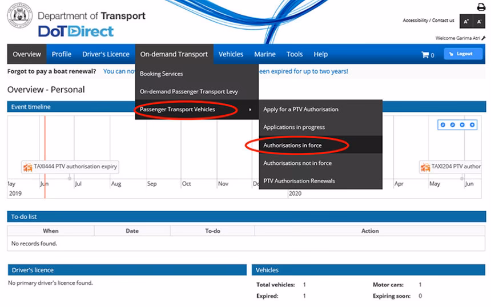Open the Tools dropdown menu
Viewport: 491px width, 307px height.
[x=295, y=54]
